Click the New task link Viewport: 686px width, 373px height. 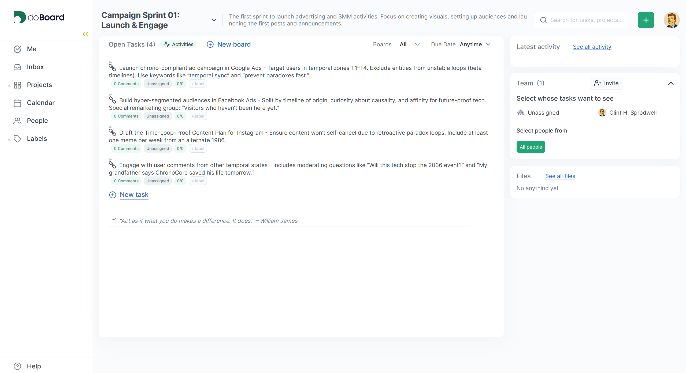(x=134, y=195)
